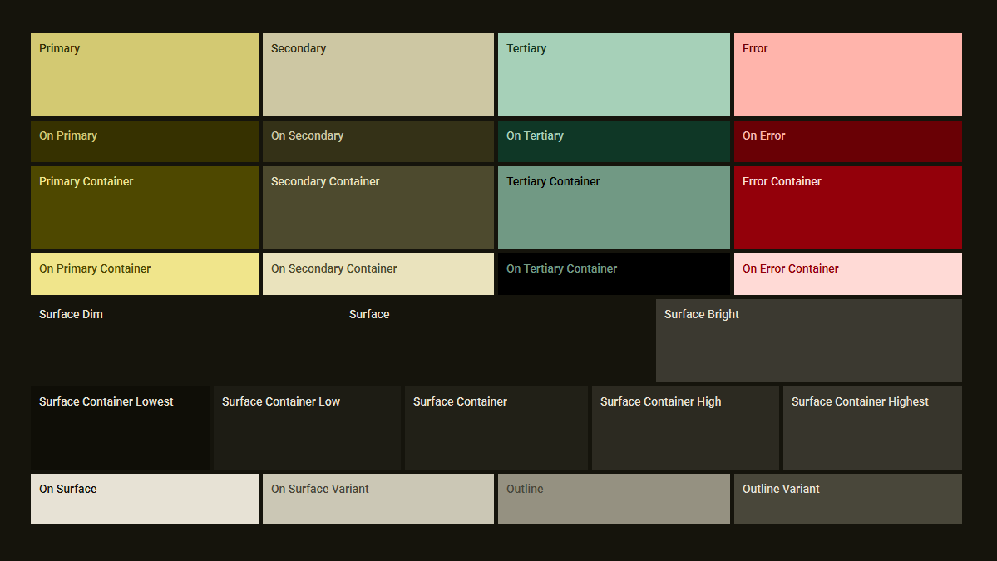Select Surface Container High swatch
Screen dimensions: 997x561
(x=685, y=427)
